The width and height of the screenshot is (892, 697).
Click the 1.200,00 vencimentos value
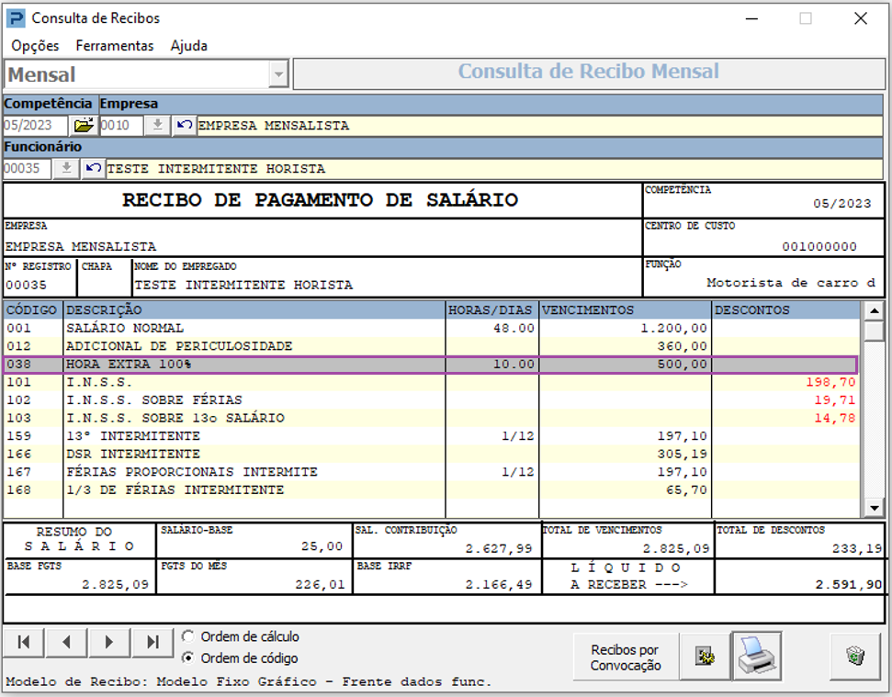[673, 328]
